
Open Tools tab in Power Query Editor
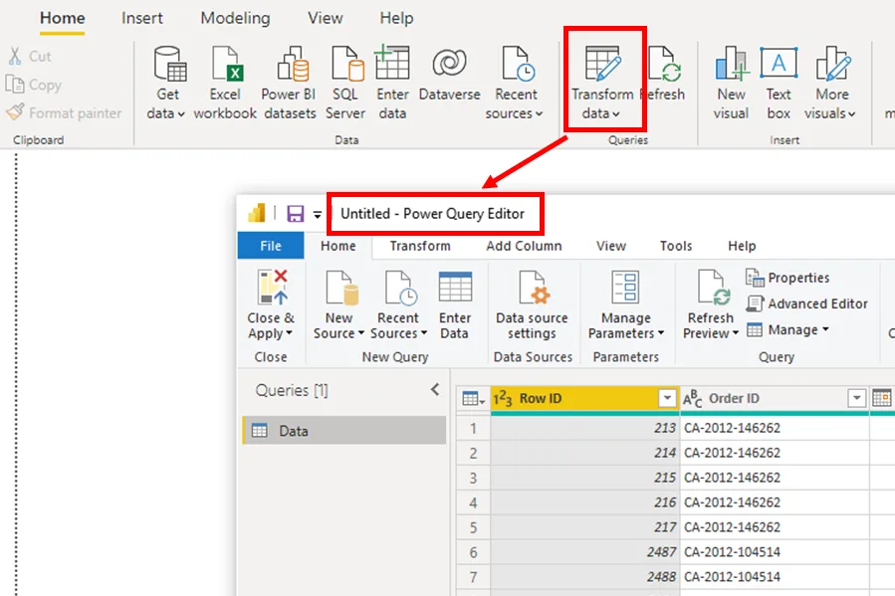[x=676, y=246]
